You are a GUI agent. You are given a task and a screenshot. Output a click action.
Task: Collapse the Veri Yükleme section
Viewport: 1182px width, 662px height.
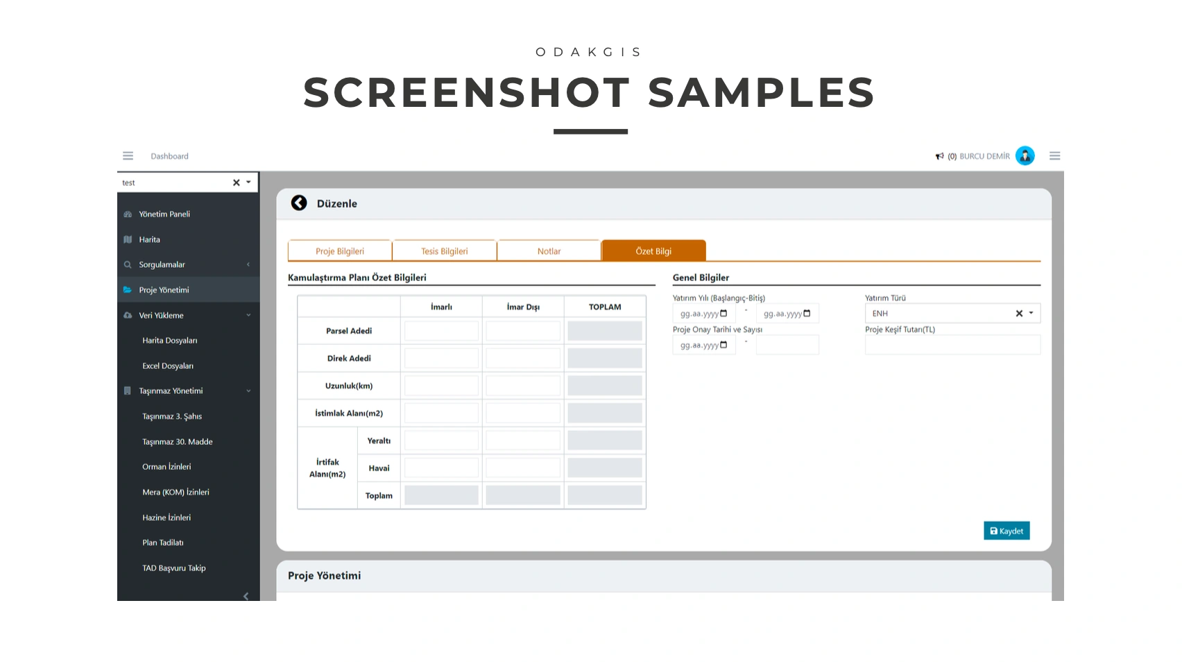click(x=248, y=315)
